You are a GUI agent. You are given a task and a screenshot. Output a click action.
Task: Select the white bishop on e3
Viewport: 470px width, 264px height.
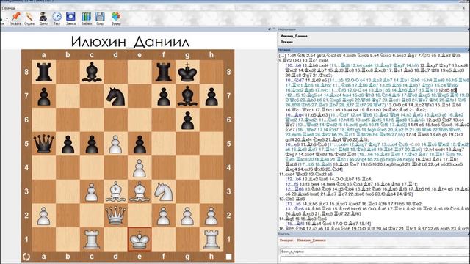click(140, 191)
